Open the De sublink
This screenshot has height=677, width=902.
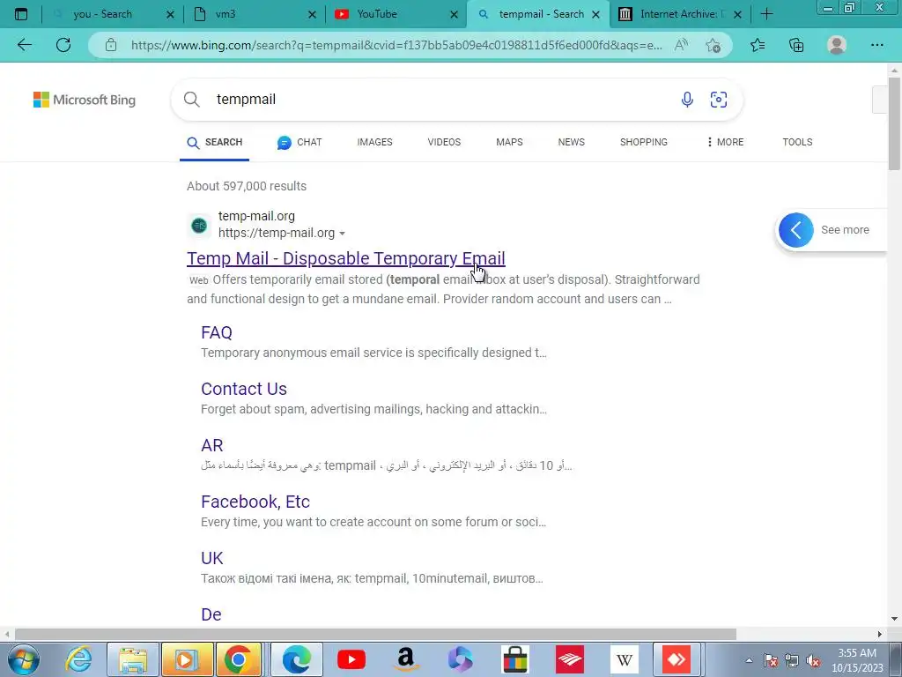pyautogui.click(x=211, y=614)
